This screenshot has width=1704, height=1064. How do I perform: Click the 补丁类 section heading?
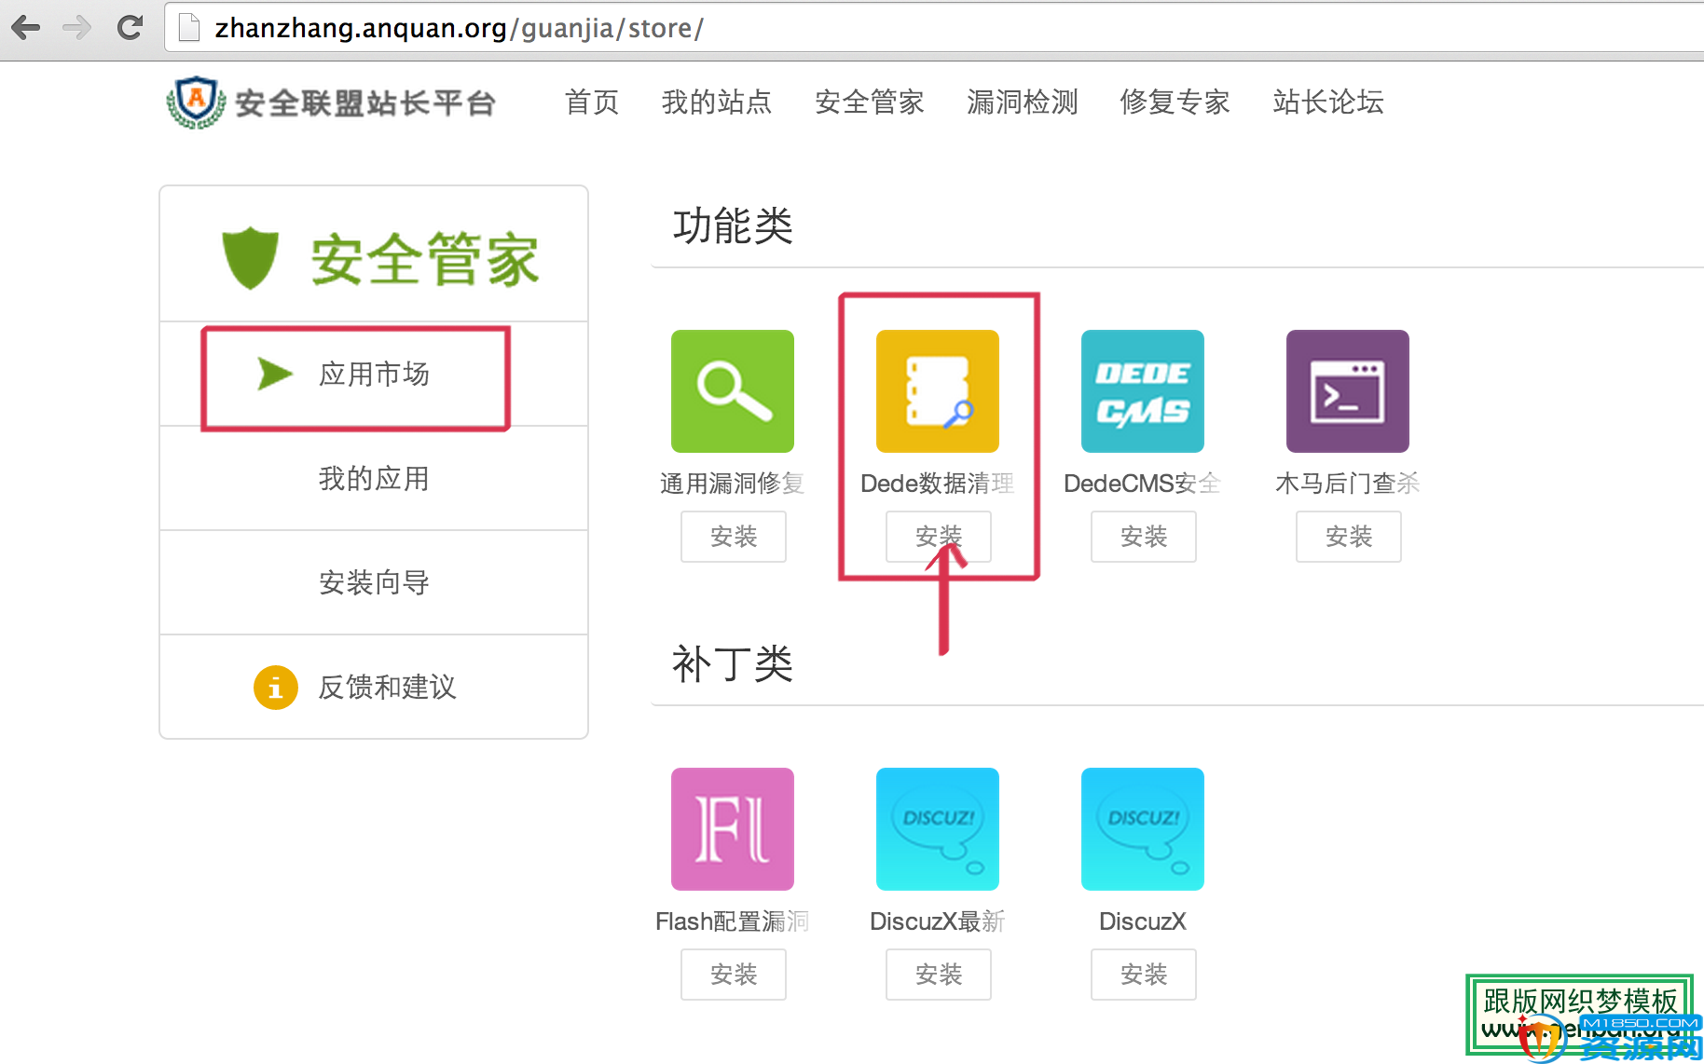[x=733, y=664]
